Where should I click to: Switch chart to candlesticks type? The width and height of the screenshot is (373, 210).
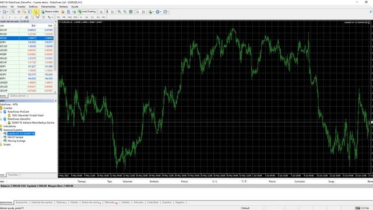pyautogui.click(x=107, y=12)
